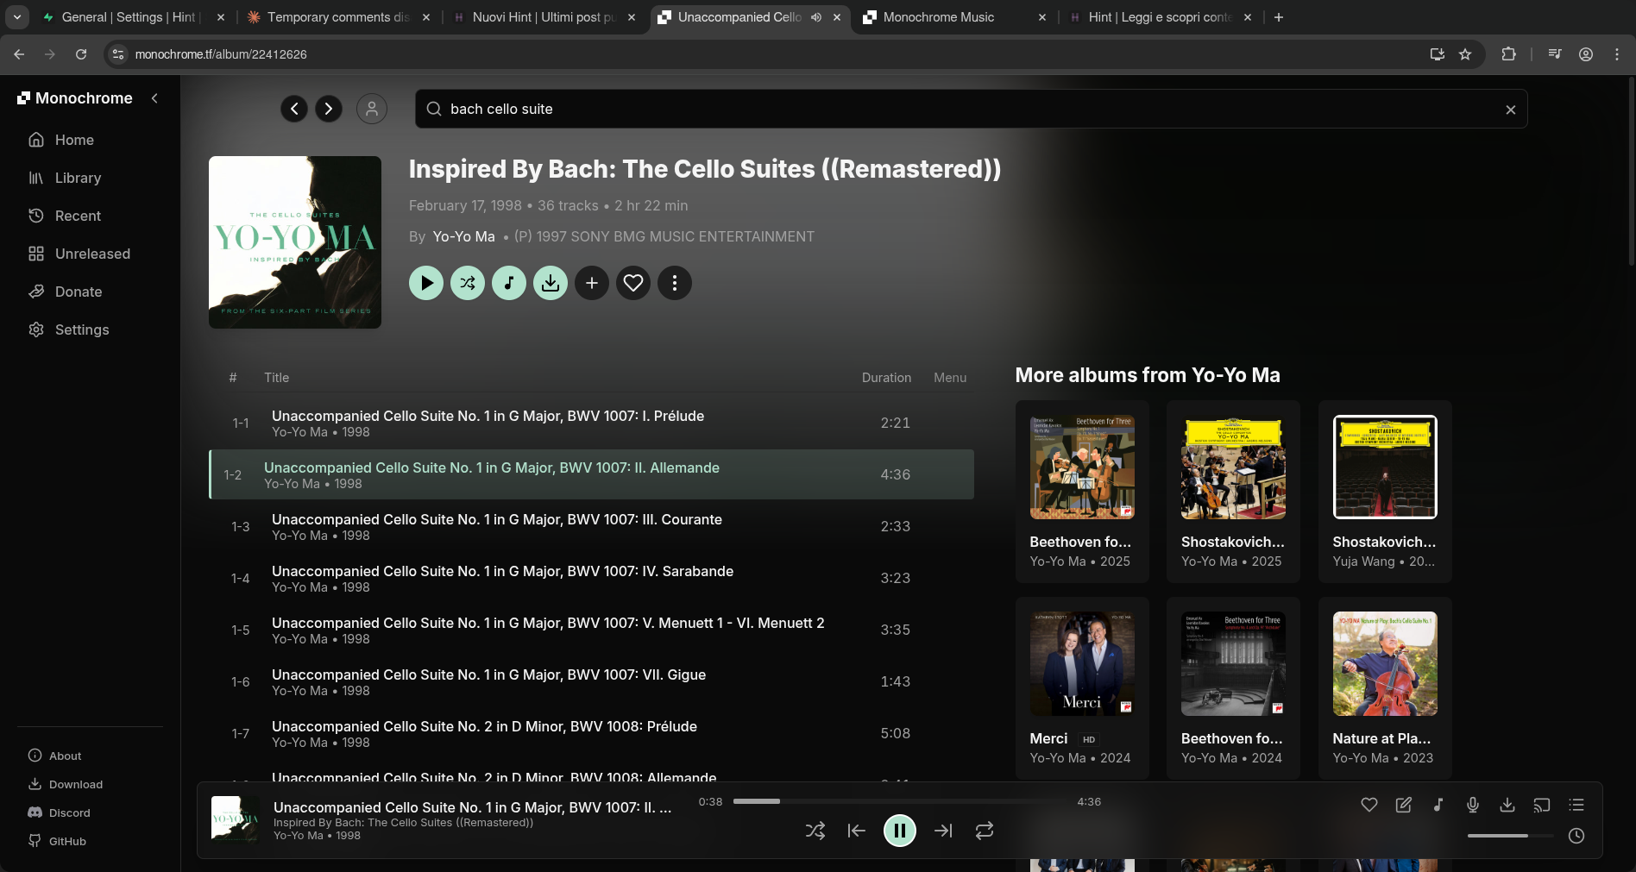Click the user profile icon near search
1636x872 pixels.
pos(372,109)
